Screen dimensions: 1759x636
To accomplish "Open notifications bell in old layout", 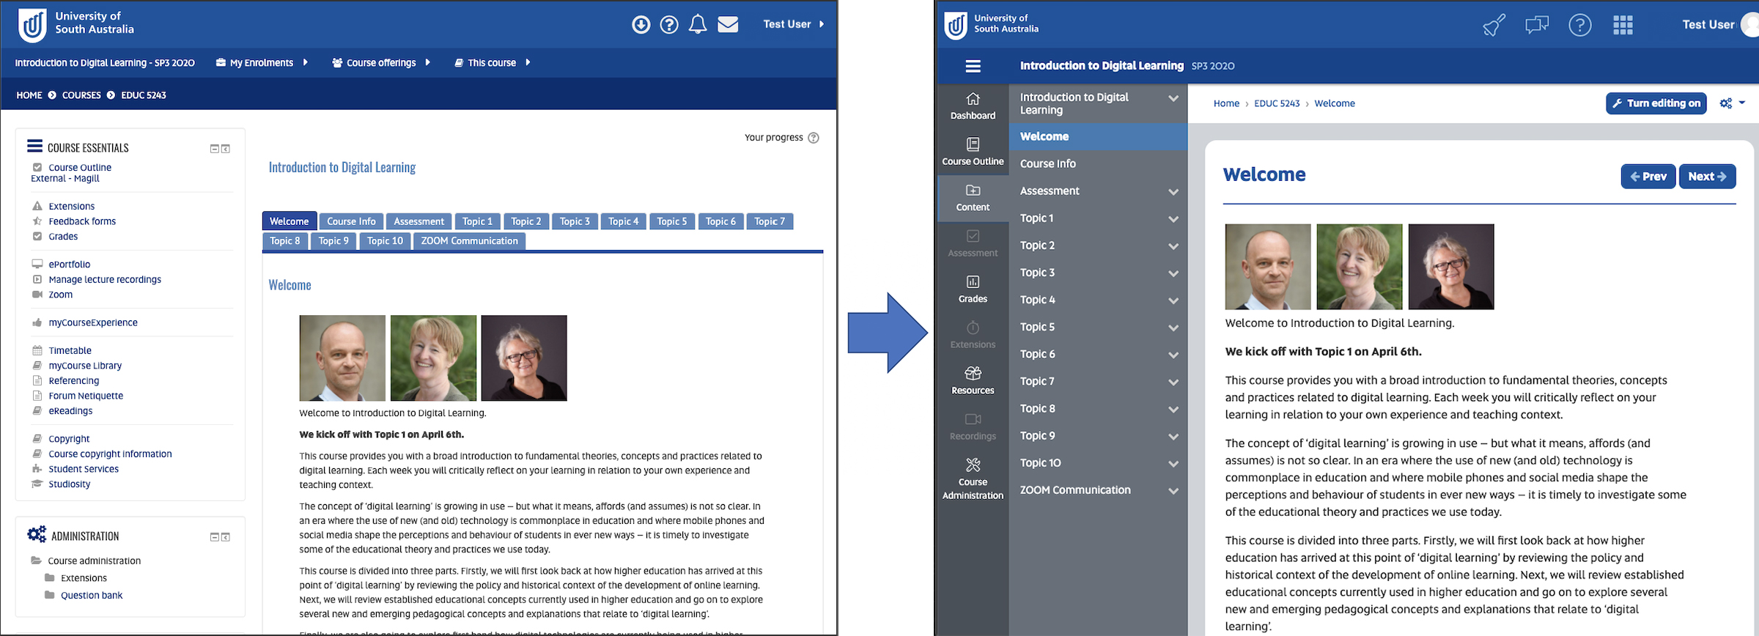I will tap(698, 25).
